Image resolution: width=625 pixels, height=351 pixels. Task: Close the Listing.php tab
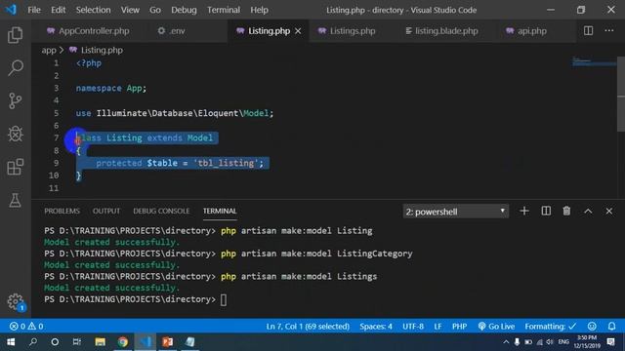point(298,31)
